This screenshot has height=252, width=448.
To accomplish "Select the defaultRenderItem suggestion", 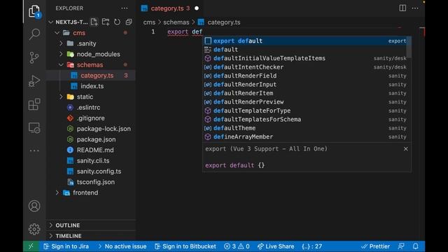I will tap(305, 93).
